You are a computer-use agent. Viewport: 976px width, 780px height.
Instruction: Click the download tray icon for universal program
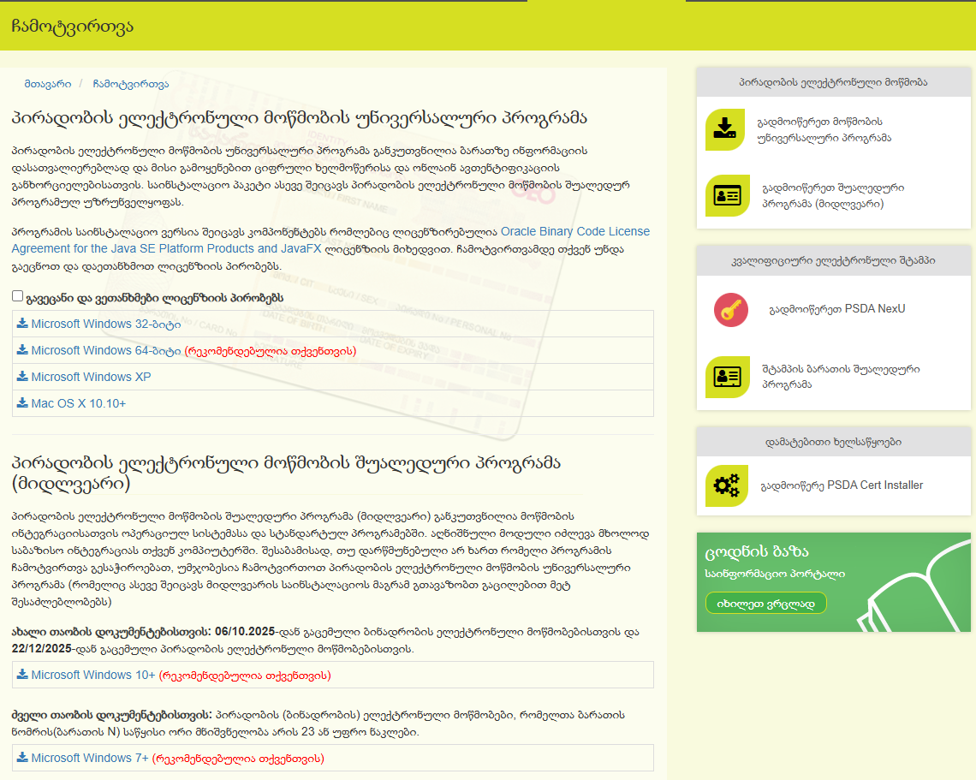(726, 129)
